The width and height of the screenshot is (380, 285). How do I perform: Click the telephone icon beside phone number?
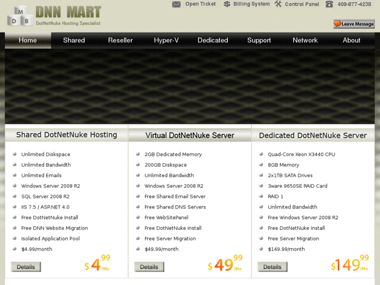tap(329, 4)
